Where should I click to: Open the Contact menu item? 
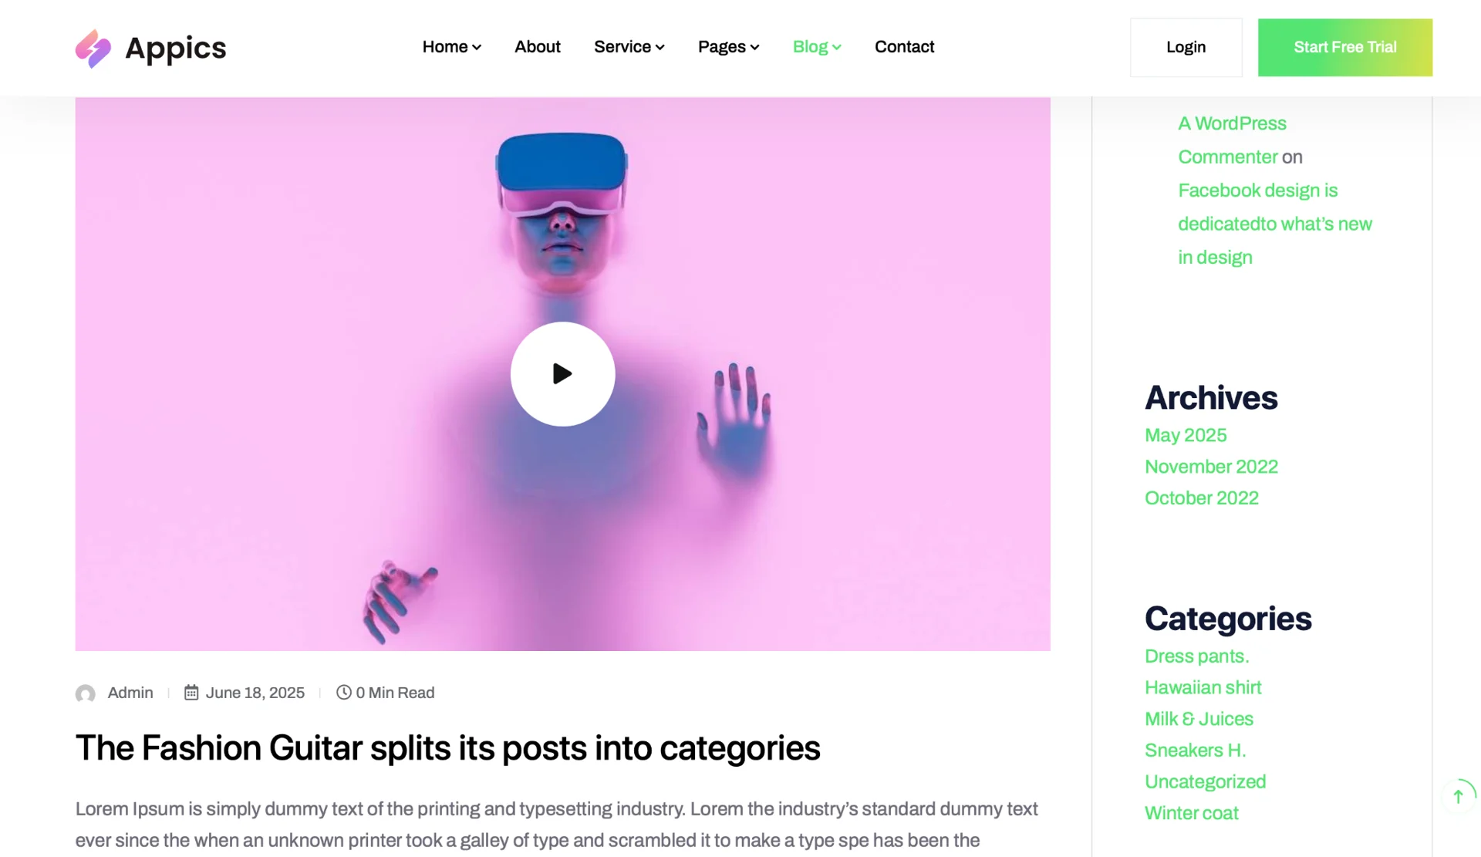[904, 47]
